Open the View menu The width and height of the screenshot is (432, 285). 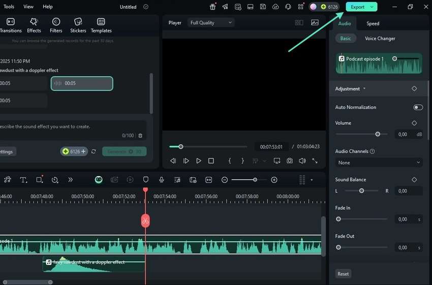[28, 7]
